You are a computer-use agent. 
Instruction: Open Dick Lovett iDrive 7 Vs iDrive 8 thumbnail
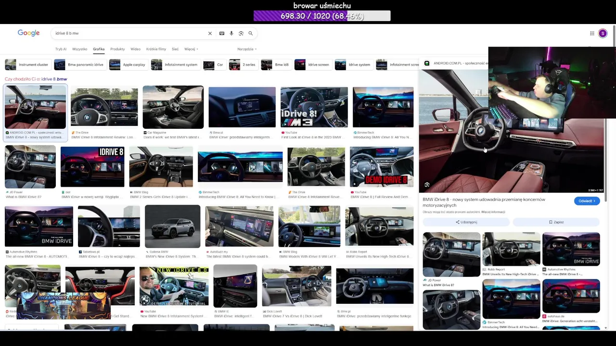pyautogui.click(x=296, y=286)
